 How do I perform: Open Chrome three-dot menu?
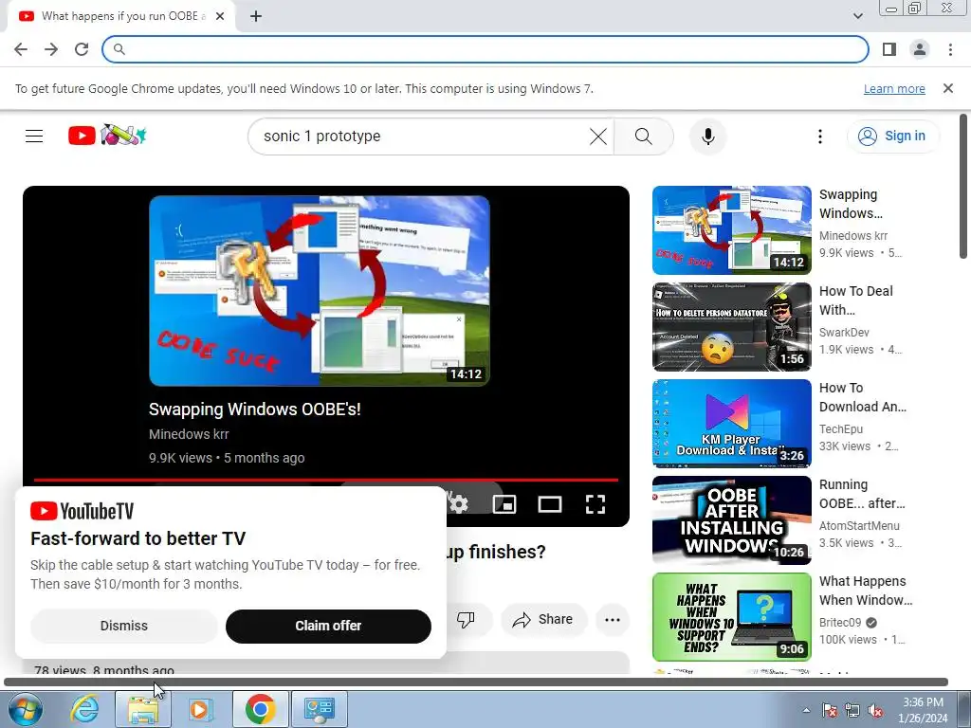tap(950, 49)
